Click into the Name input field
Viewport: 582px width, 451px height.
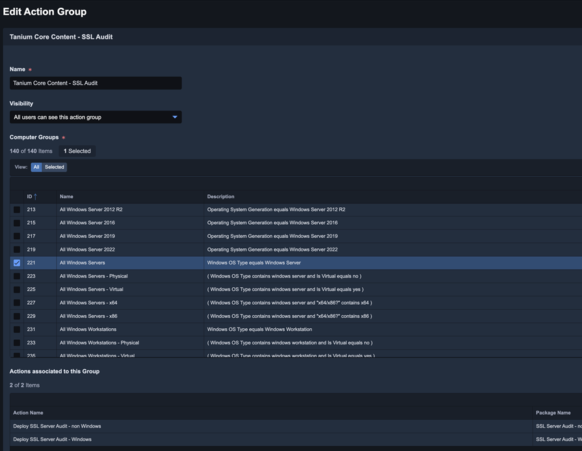point(96,83)
